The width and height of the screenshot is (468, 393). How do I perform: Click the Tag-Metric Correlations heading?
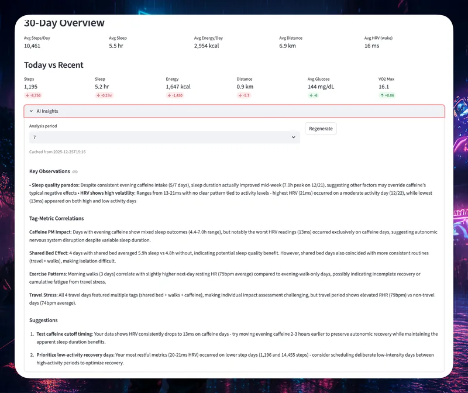(x=56, y=218)
